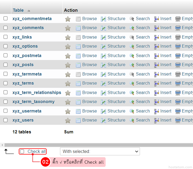Select the xyz_usermeta table checkbox
The height and width of the screenshot is (169, 193).
coord(6,111)
